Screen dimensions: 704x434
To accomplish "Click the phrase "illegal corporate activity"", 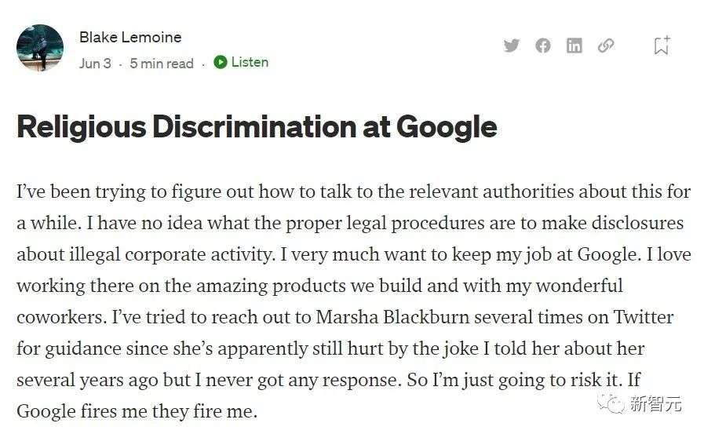I will pos(171,255).
